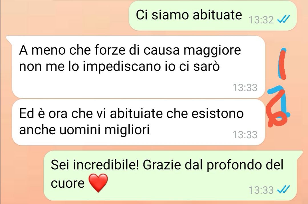
Task: Tap the 13:33 timestamp under 'io ci sarò'
Action: pos(245,88)
